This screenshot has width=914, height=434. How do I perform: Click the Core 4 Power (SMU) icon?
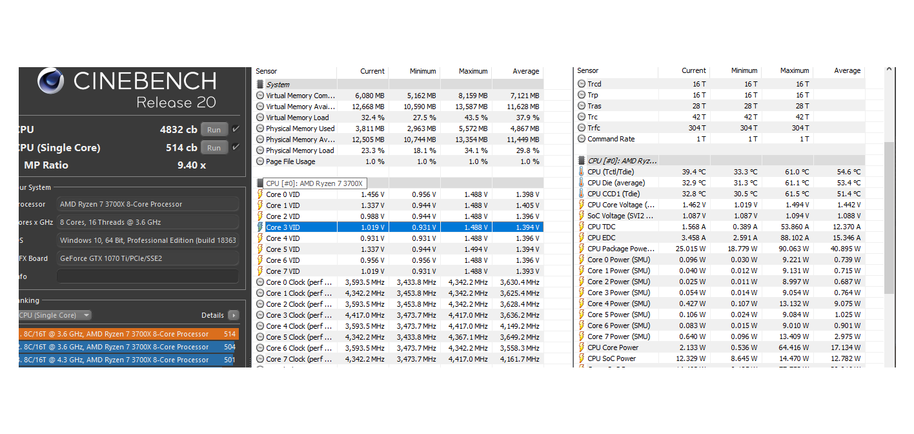click(582, 304)
